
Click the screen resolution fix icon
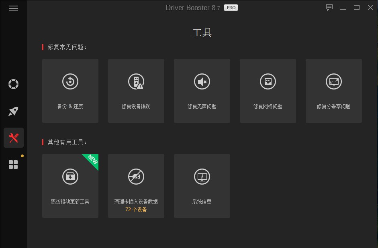click(x=334, y=81)
